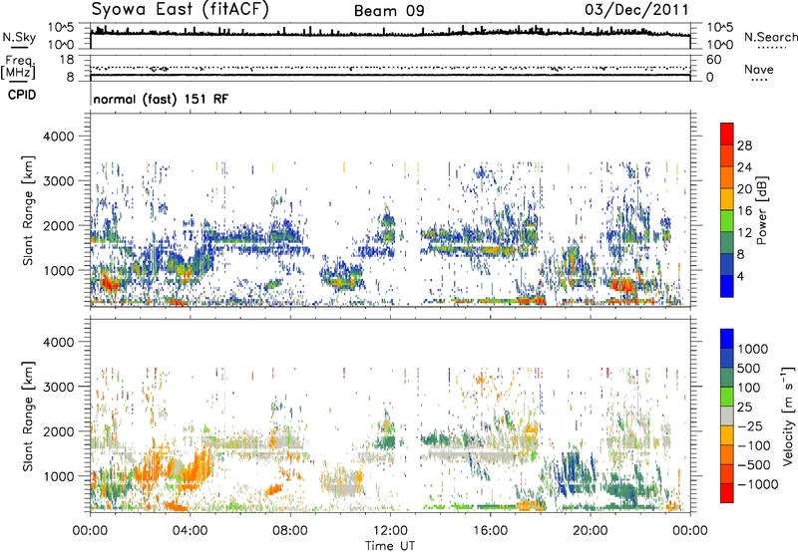The image size is (798, 552).
Task: Click the 'Syowa East (fitACF)' title text
Action: 181,10
